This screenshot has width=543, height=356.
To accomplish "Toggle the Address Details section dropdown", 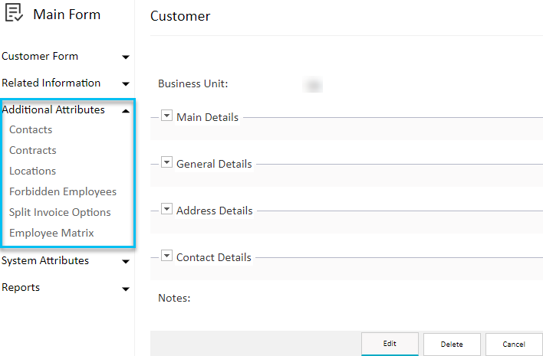I will pyautogui.click(x=166, y=209).
